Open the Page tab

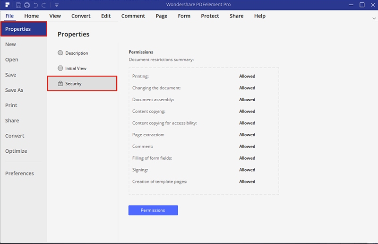tap(162, 16)
